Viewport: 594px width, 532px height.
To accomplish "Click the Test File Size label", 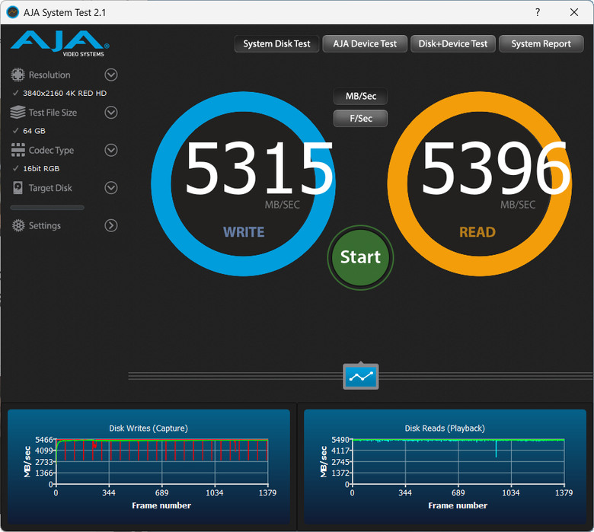I will (x=53, y=113).
